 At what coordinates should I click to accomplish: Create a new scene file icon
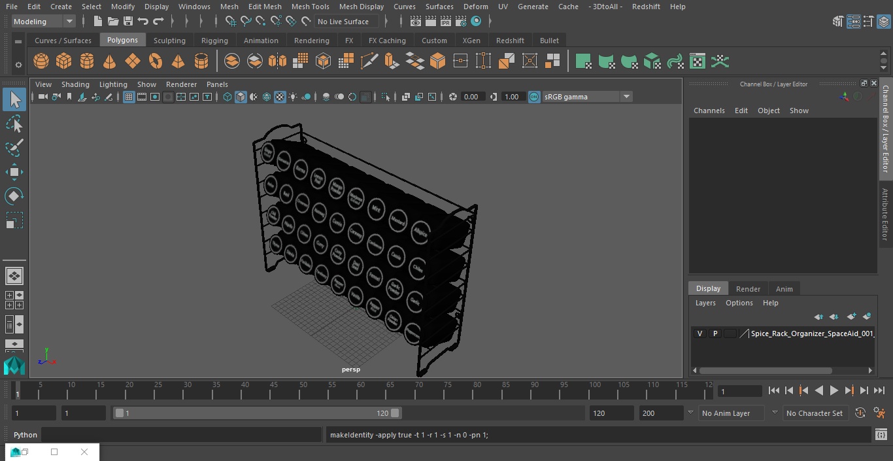[97, 22]
